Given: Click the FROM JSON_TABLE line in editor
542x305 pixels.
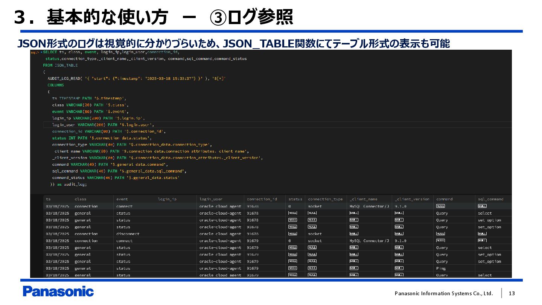Looking at the screenshot, I should click(x=60, y=65).
